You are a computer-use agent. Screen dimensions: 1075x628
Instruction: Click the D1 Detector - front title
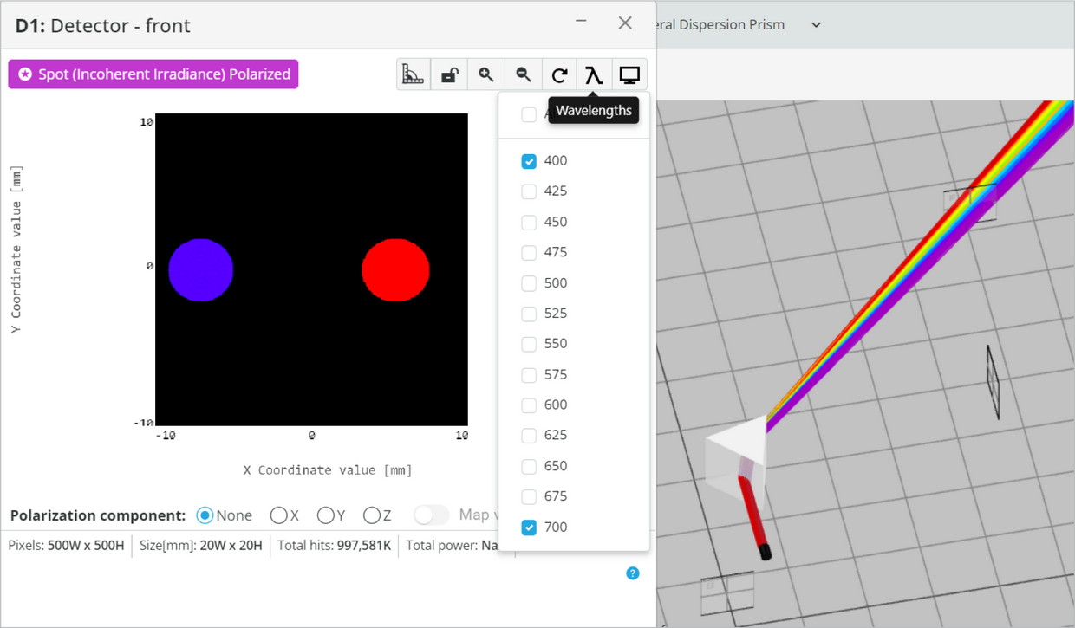pos(103,25)
